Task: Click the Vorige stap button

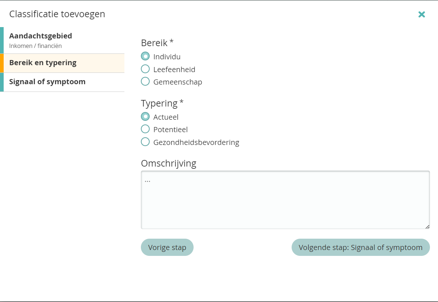Action: coord(167,247)
